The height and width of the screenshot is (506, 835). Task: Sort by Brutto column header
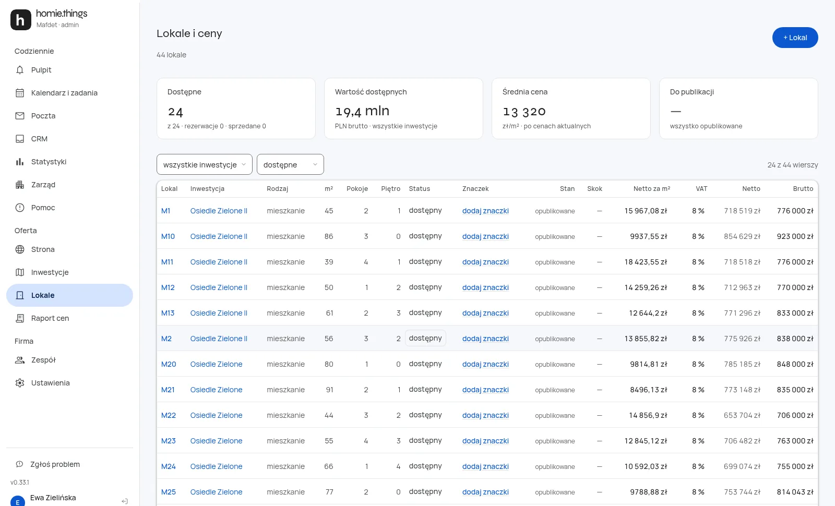point(803,189)
